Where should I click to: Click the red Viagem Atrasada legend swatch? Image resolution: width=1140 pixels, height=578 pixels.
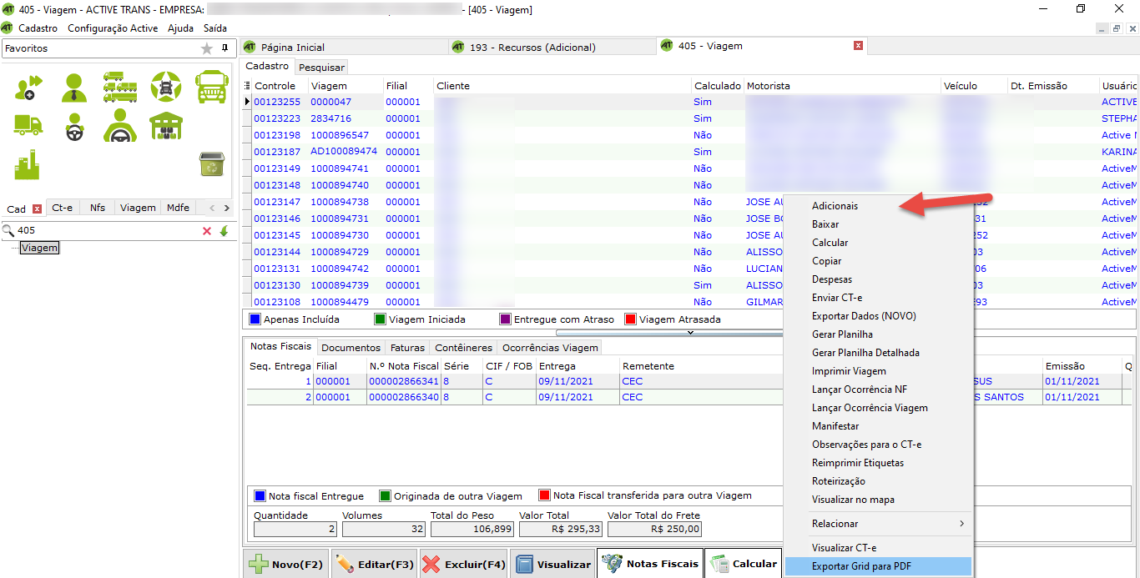click(x=631, y=319)
